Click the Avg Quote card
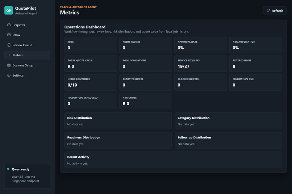292x194 pixels. [x=146, y=101]
